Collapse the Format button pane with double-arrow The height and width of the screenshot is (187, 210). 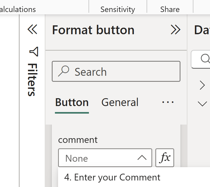[175, 30]
